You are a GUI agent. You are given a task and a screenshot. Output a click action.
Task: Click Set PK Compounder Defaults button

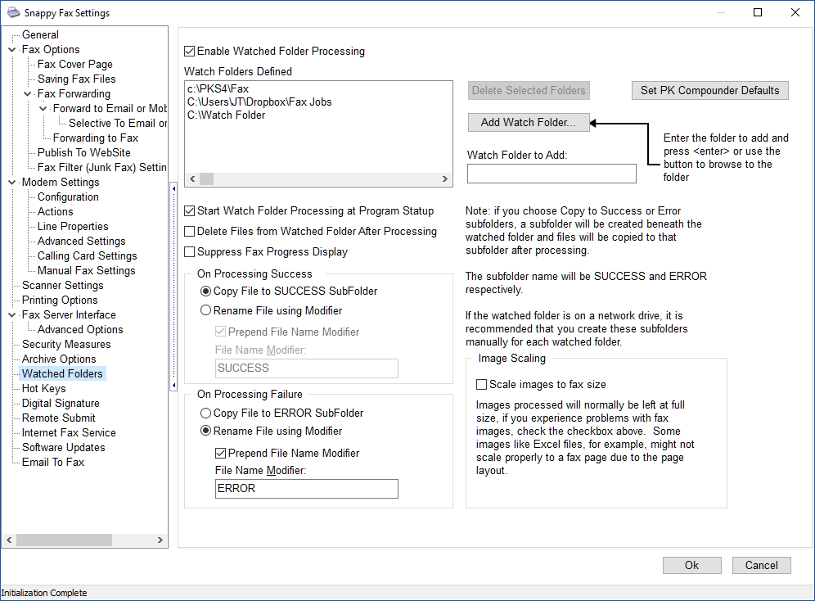[x=709, y=90]
